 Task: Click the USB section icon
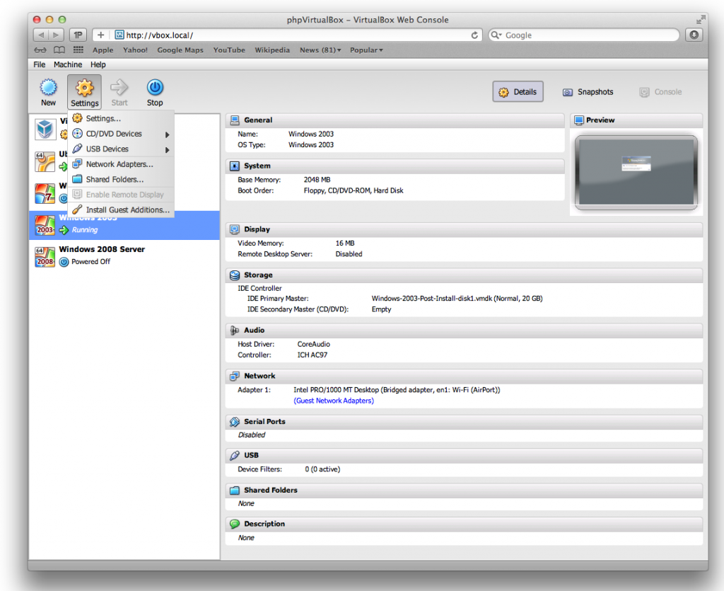coord(234,455)
